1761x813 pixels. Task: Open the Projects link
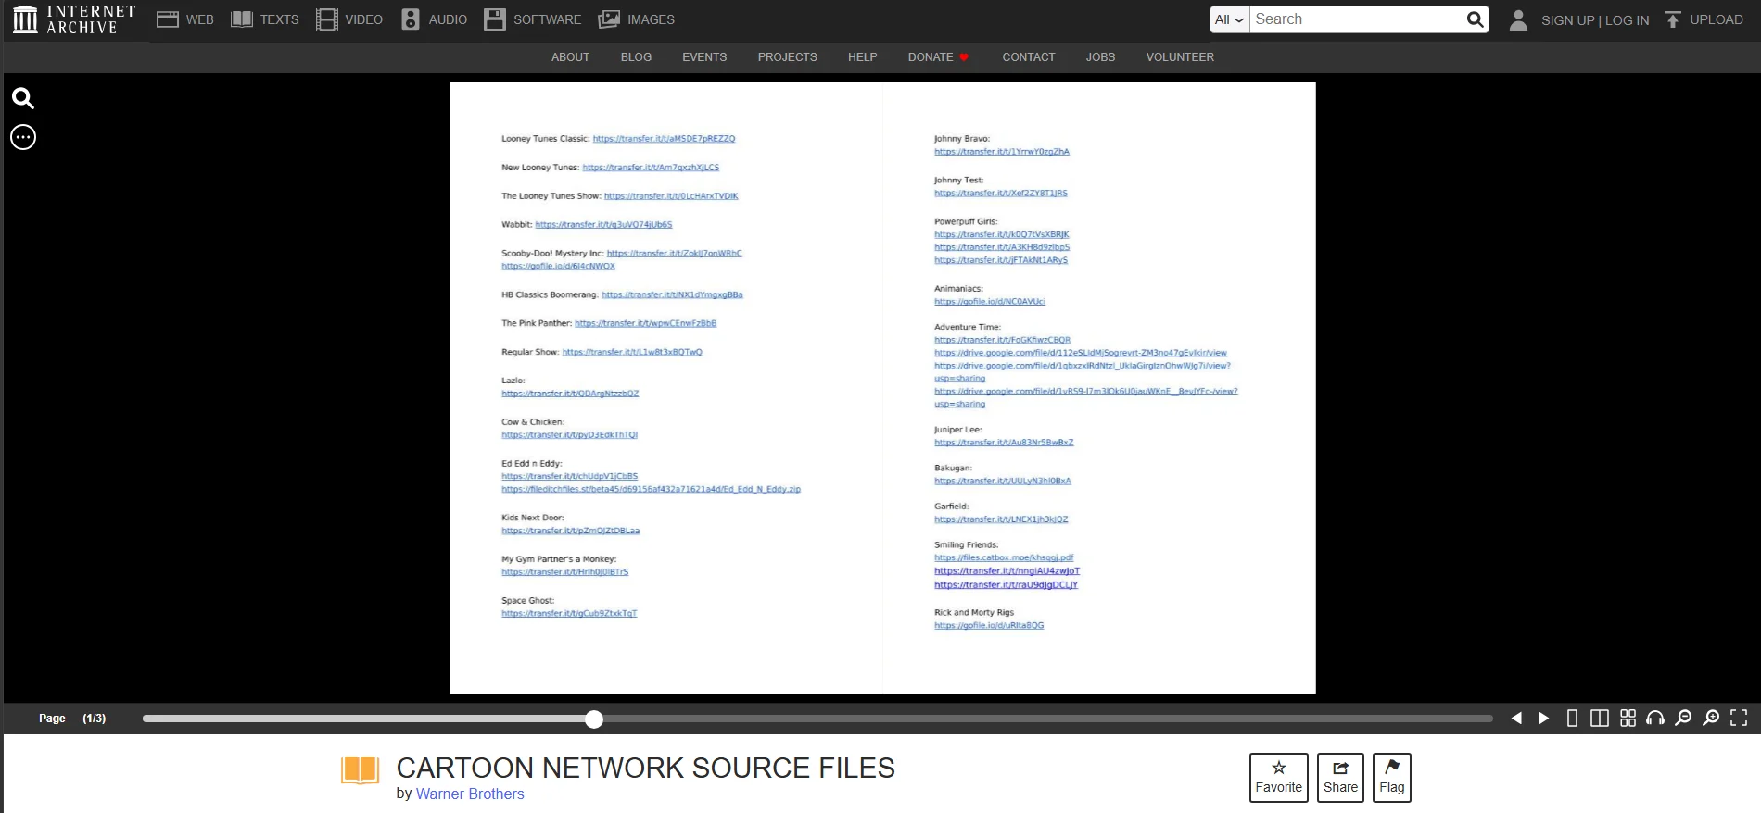(787, 57)
